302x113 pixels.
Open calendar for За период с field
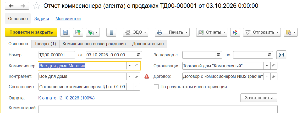click(218, 55)
